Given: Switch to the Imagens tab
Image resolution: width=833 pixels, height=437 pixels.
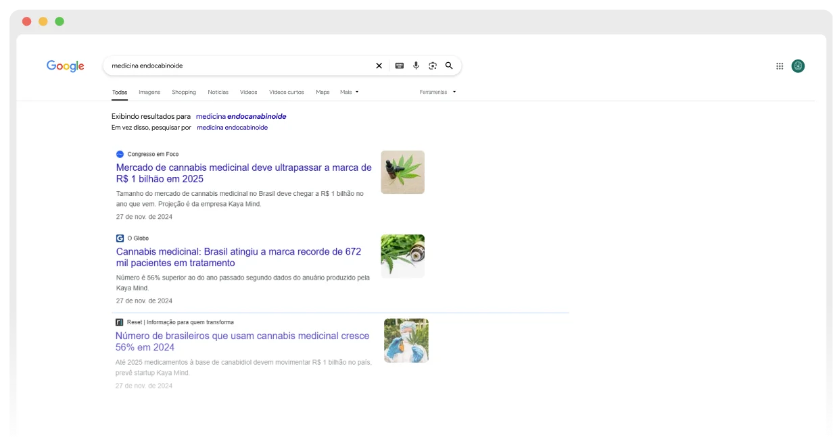Looking at the screenshot, I should click(x=149, y=92).
